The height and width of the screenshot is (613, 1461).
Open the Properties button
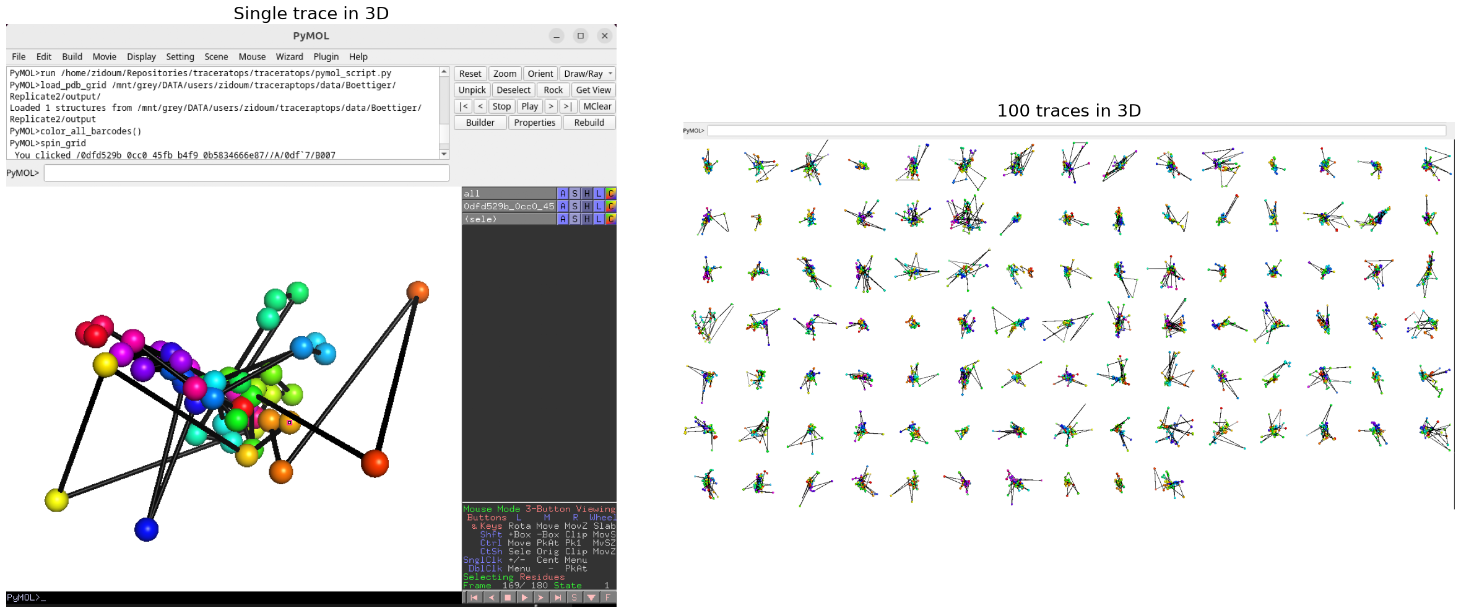pyautogui.click(x=535, y=123)
